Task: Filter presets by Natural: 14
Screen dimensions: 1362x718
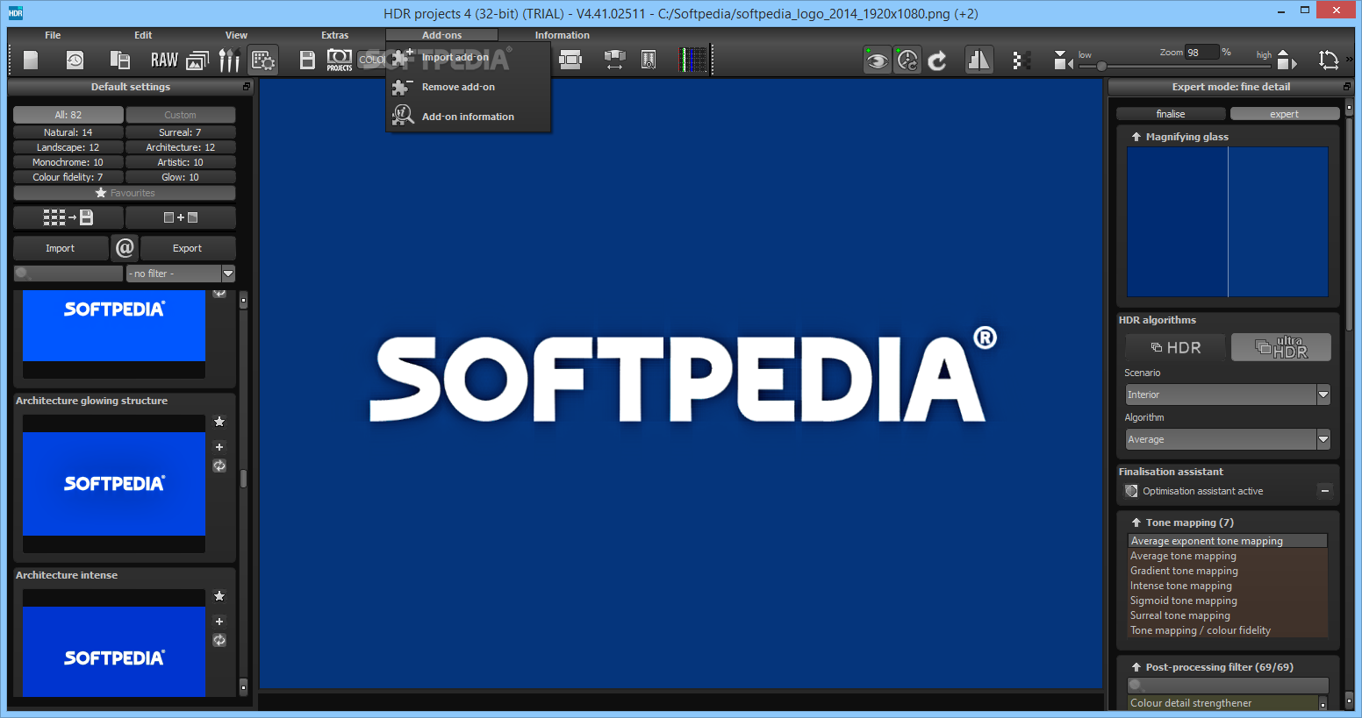Action: click(68, 132)
